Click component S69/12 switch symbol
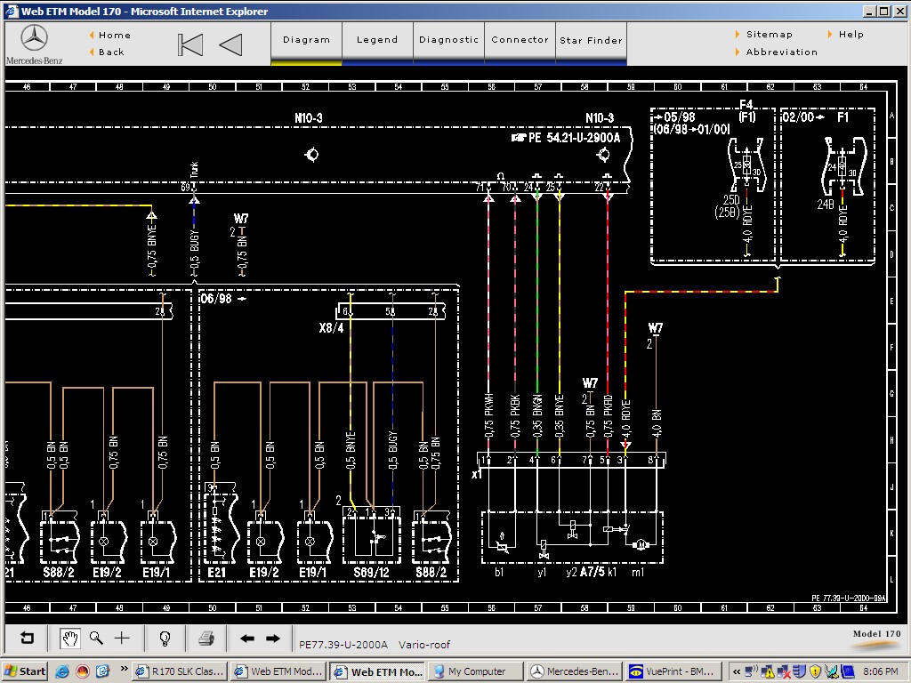Screen dimensions: 911x683 (372, 540)
